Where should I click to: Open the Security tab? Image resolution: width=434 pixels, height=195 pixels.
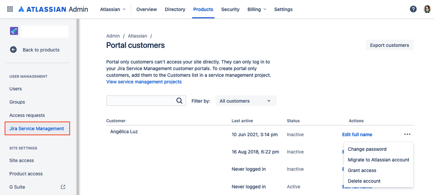(230, 10)
